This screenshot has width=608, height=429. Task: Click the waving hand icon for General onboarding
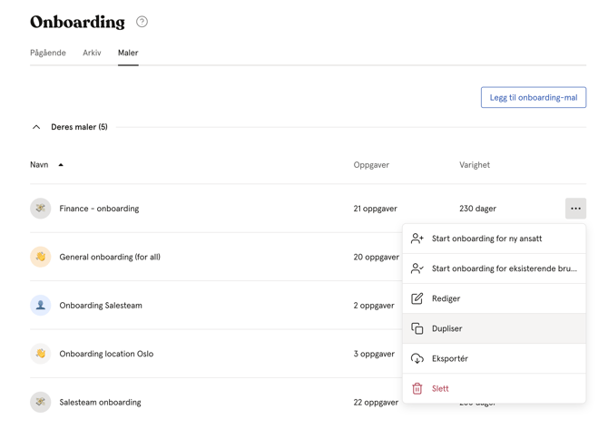[41, 257]
